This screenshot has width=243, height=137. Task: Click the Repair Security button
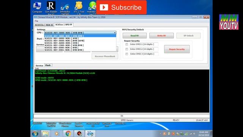[x=177, y=49]
